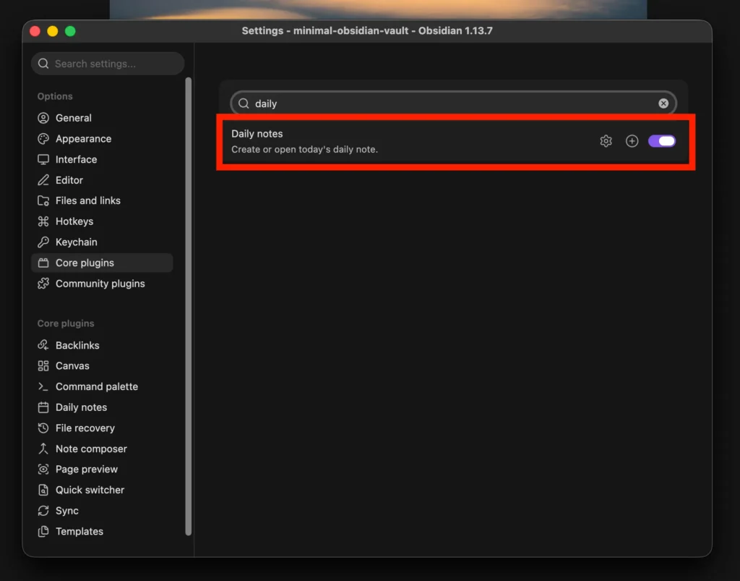The image size is (740, 581).
Task: Click the magnifier icon in plugin filter box
Action: (244, 103)
